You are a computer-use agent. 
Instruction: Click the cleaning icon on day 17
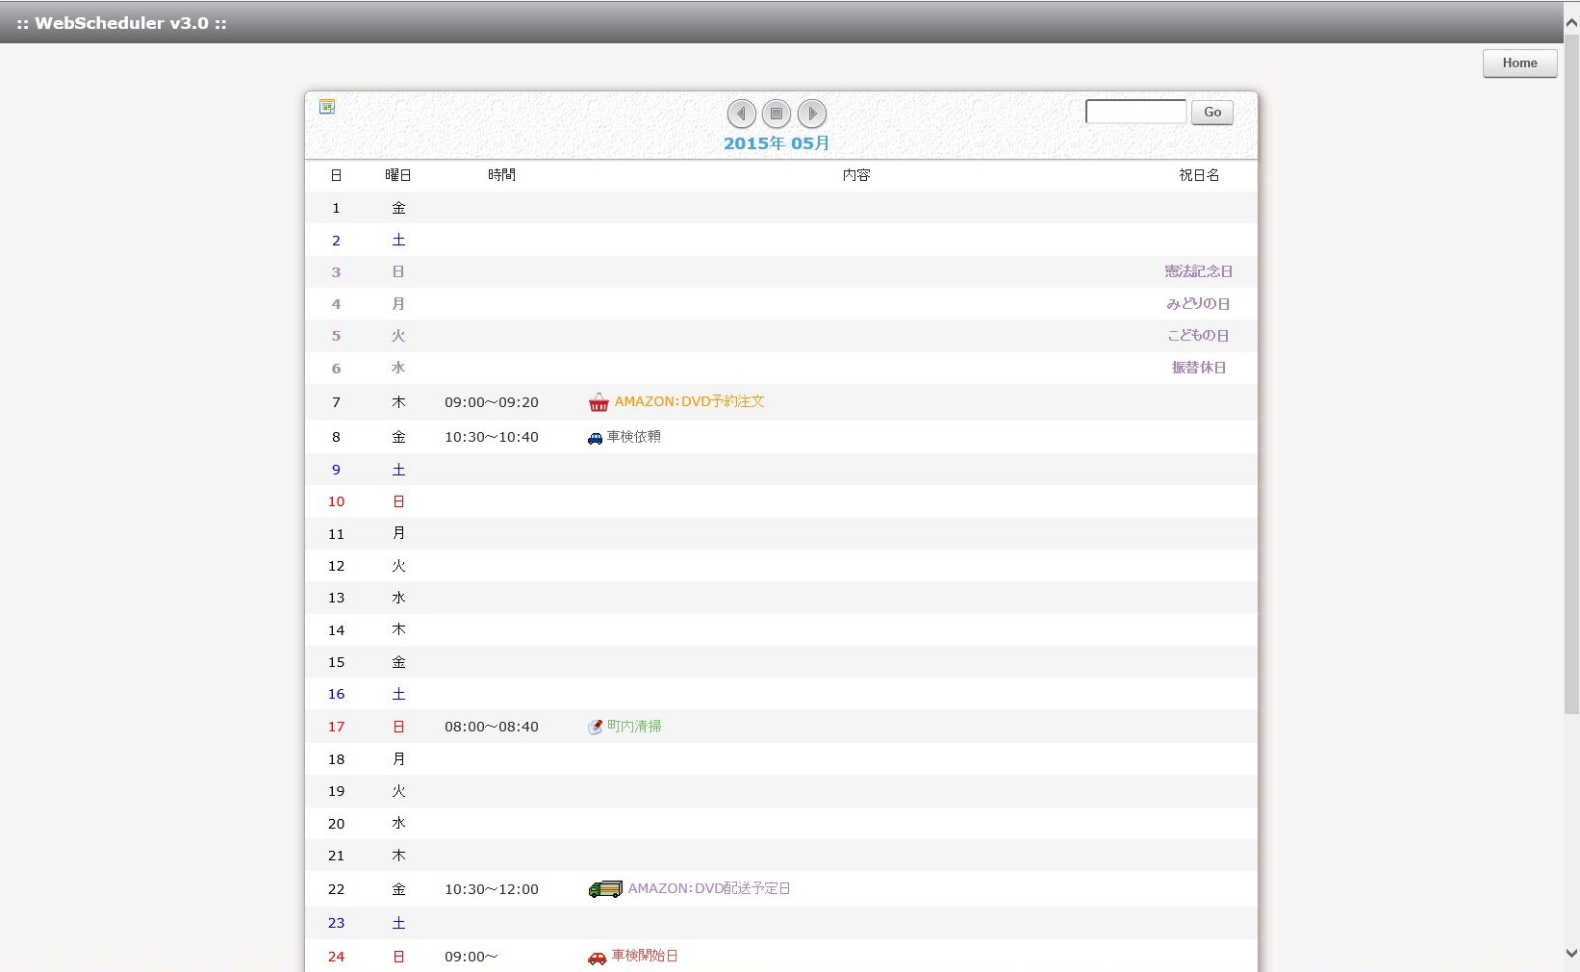click(595, 728)
